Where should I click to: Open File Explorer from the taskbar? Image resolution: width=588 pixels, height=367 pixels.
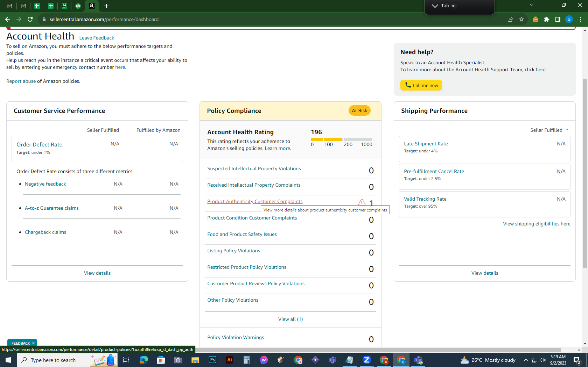(x=195, y=360)
